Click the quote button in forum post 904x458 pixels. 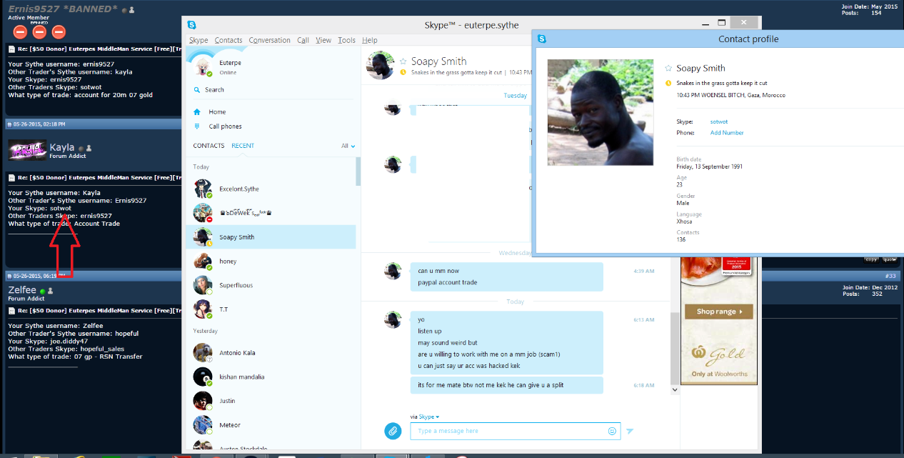tap(890, 259)
